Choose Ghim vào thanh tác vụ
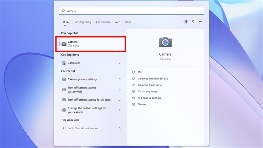263x148 pixels. click(x=150, y=85)
